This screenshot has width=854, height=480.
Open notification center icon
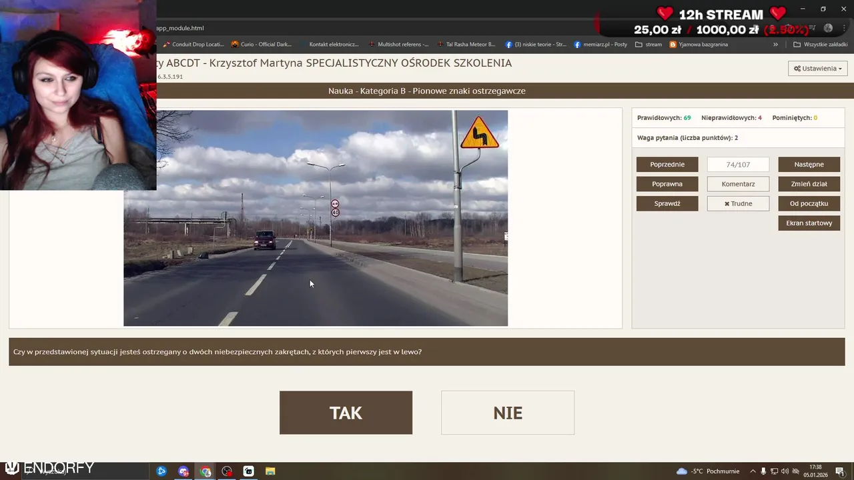point(840,471)
